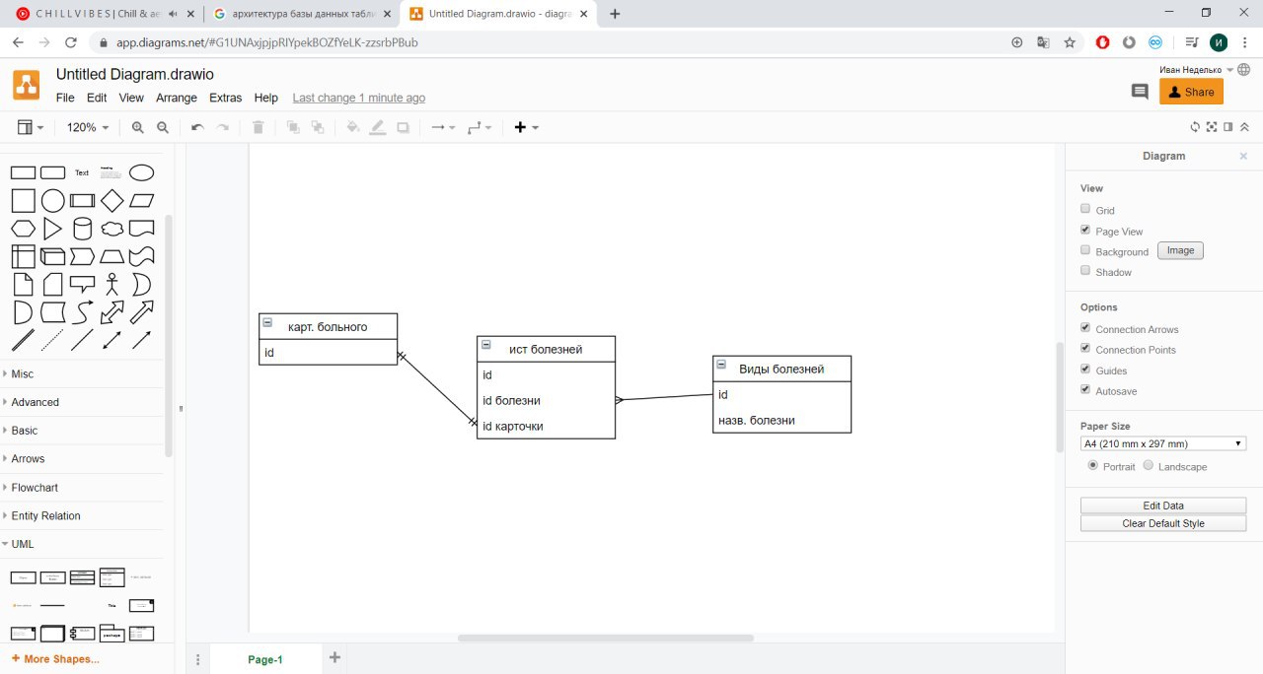Viewport: 1263px width, 674px height.
Task: Select the Portrait radio button
Action: [1093, 465]
